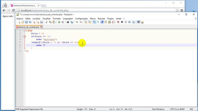Open Replace dialog from toolbar
Viewport: 198px width, 111px height.
point(71,22)
